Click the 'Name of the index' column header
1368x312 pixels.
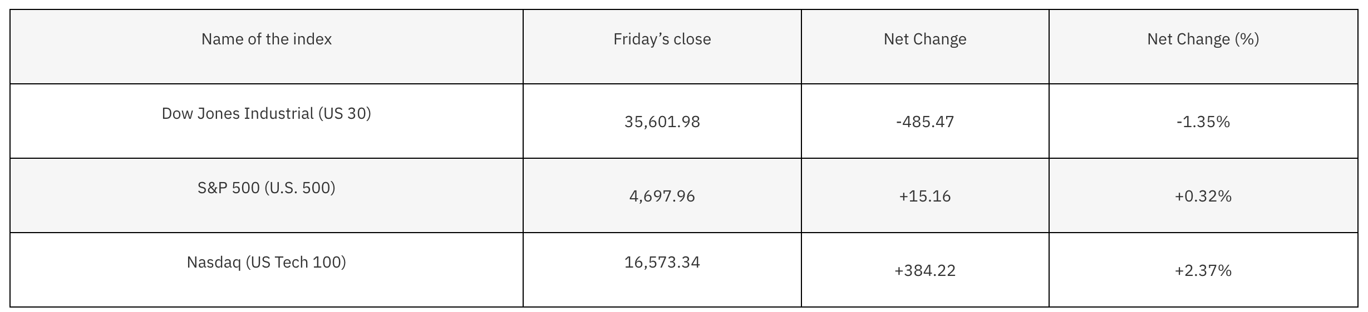(266, 39)
